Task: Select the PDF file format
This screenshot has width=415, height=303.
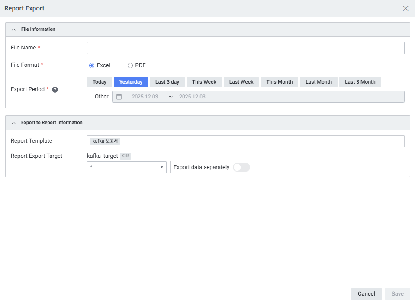Action: coord(130,65)
